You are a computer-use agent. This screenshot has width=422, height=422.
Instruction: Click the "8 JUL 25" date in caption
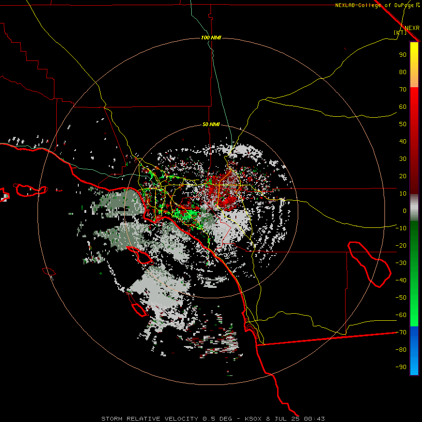[283, 419]
